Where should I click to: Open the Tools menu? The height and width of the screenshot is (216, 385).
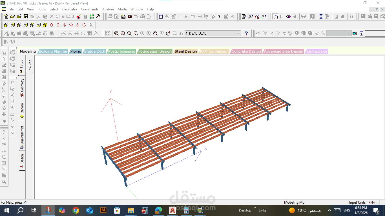42,9
